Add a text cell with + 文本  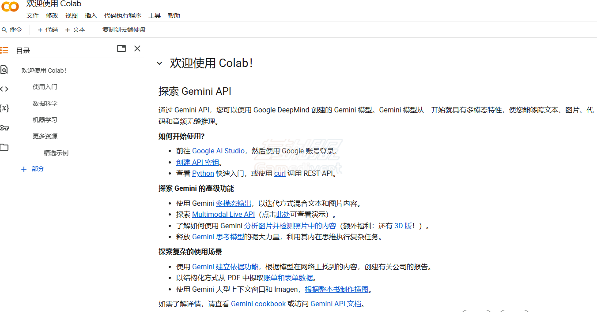(x=75, y=30)
